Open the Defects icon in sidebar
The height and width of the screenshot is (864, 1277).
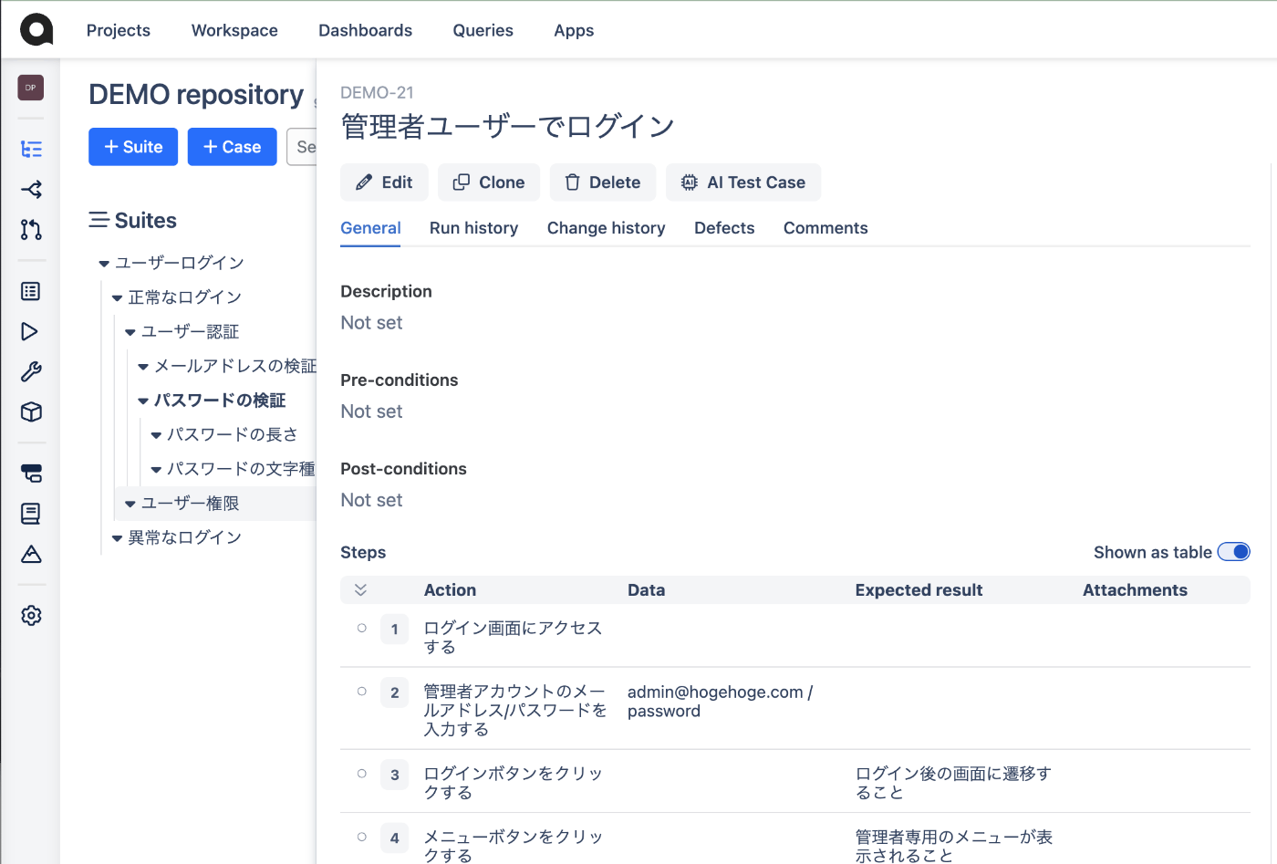point(31,474)
